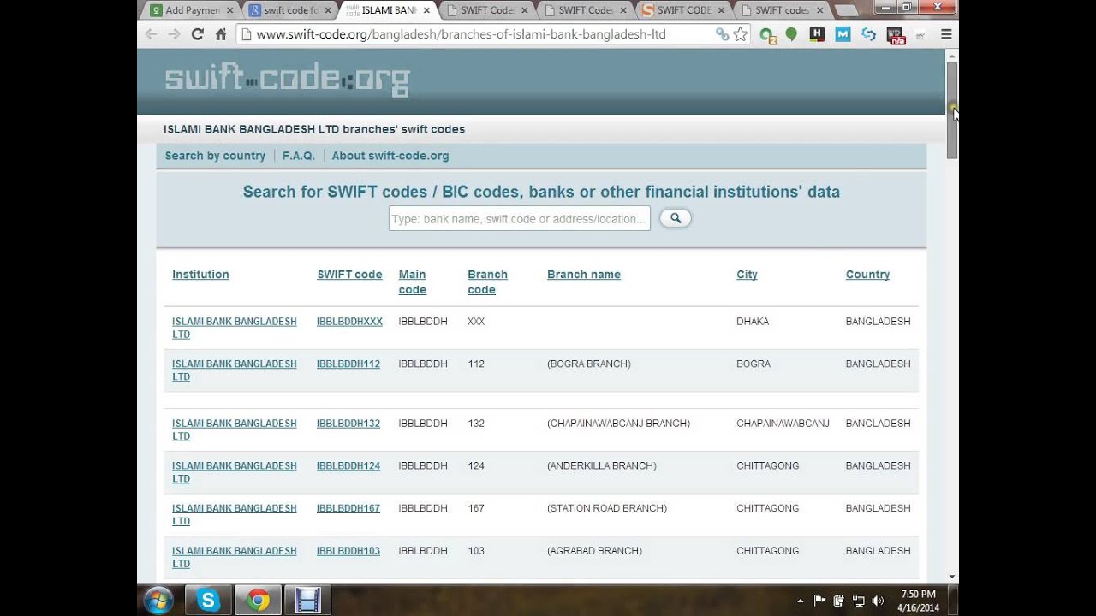Open Action Center flag icon

[x=819, y=601]
